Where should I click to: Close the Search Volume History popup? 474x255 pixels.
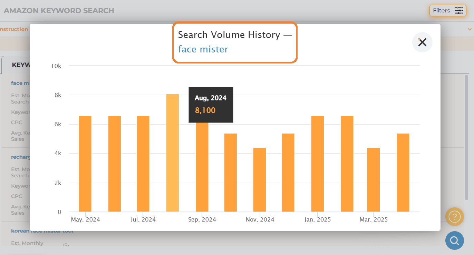422,42
